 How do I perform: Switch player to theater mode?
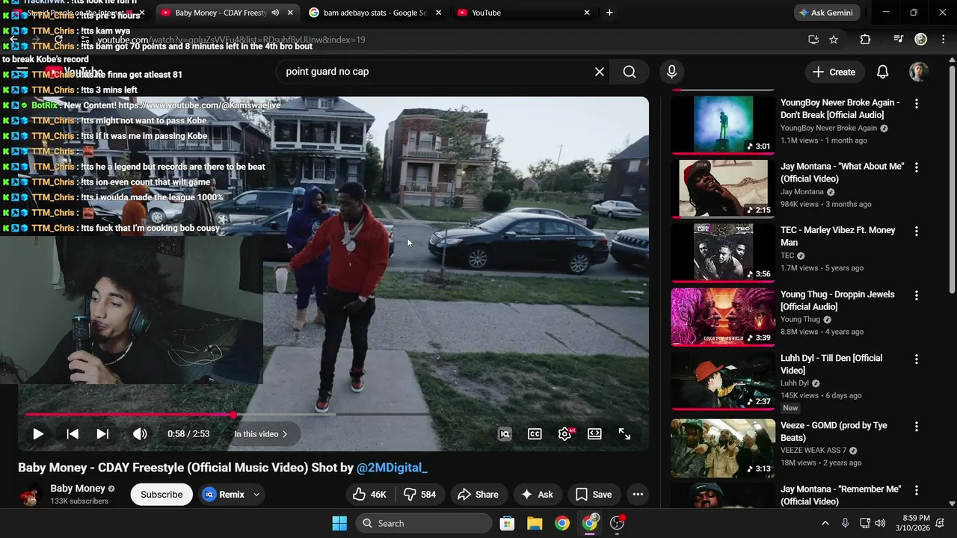point(594,434)
